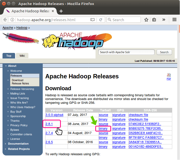Open checksum file for 3.0.0-alpha4 binary
This screenshot has height=160, width=180.
[138, 119]
